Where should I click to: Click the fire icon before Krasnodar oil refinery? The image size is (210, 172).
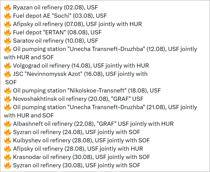click(x=8, y=157)
